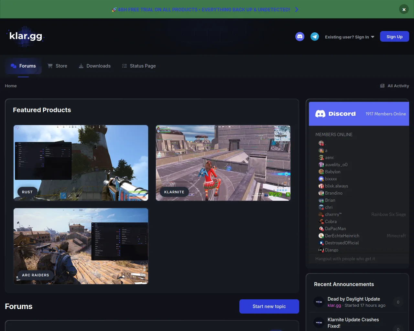Click klar.gg avatar beside Klarnite Update Crashes
Viewport: 414px width, 331px height.
coord(319,323)
